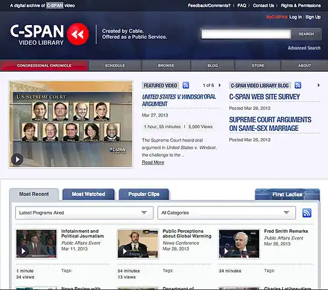Advance to next featured video arrow
Screen dimensions: 328x290
tap(220, 85)
